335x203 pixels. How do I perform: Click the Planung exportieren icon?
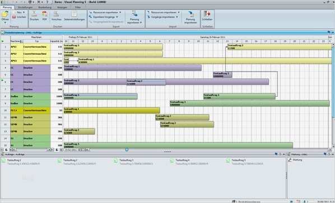pos(134,14)
